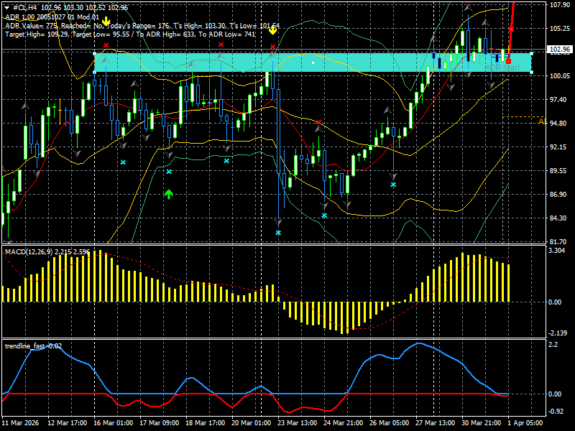Image resolution: width=575 pixels, height=431 pixels.
Task: Click a gray up fractal arrow near 16 Mar
Action: [105, 60]
